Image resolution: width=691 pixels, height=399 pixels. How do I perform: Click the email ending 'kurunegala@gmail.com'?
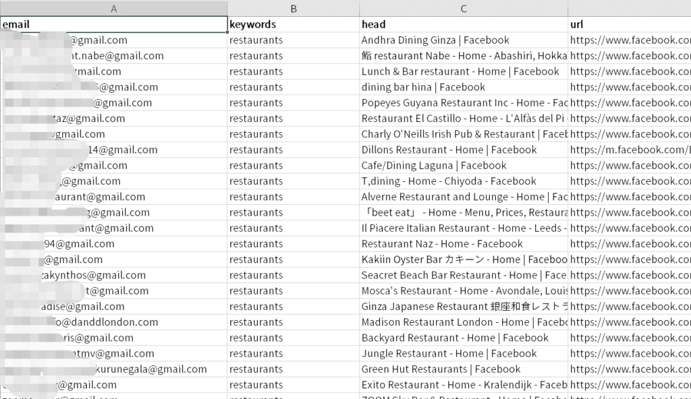coord(113,369)
